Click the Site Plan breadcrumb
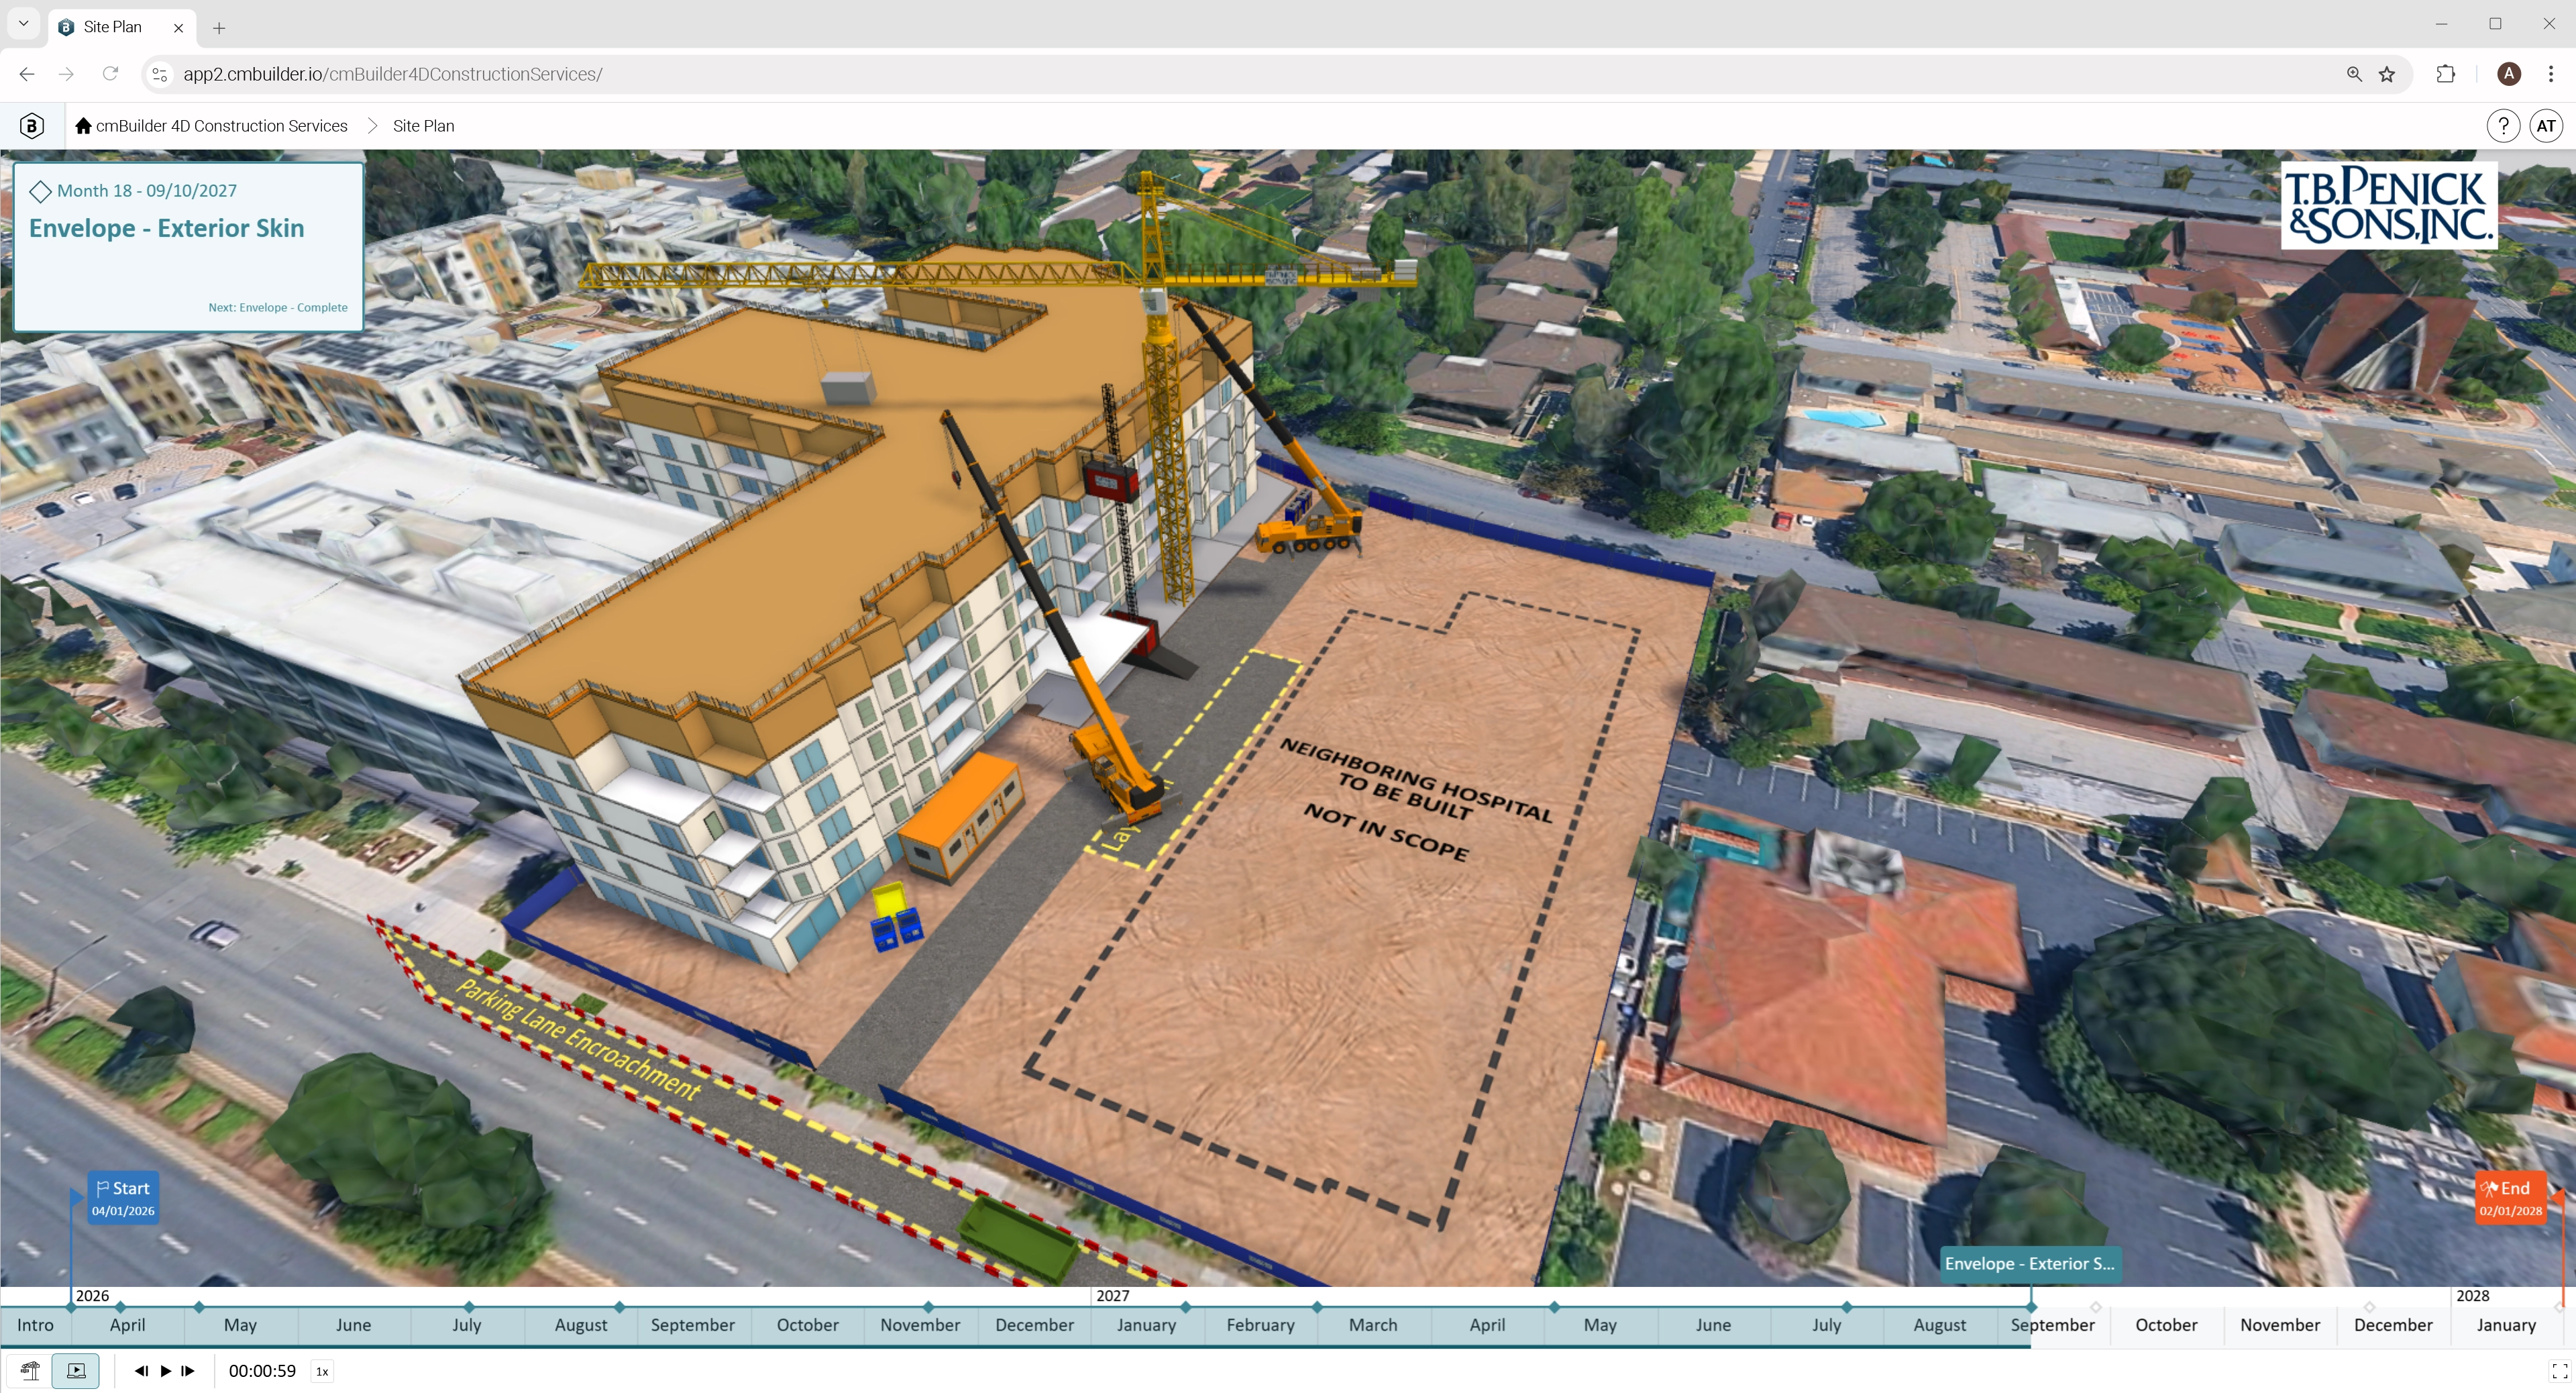Viewport: 2576px width, 1393px height. tap(423, 126)
